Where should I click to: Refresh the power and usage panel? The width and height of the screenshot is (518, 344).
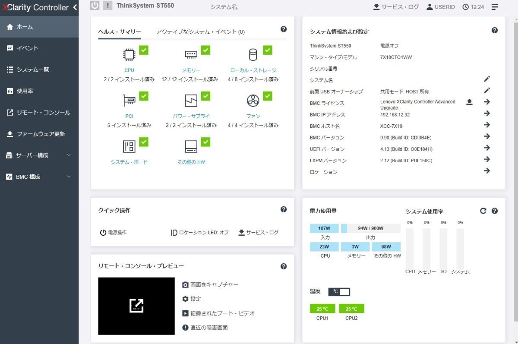tap(483, 211)
